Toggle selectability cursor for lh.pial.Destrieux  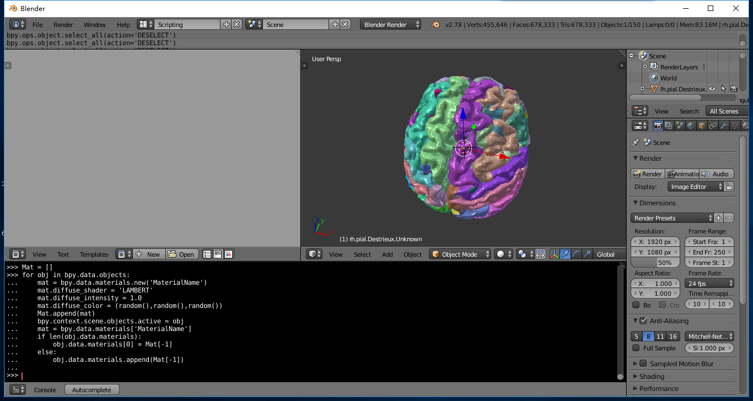point(723,89)
